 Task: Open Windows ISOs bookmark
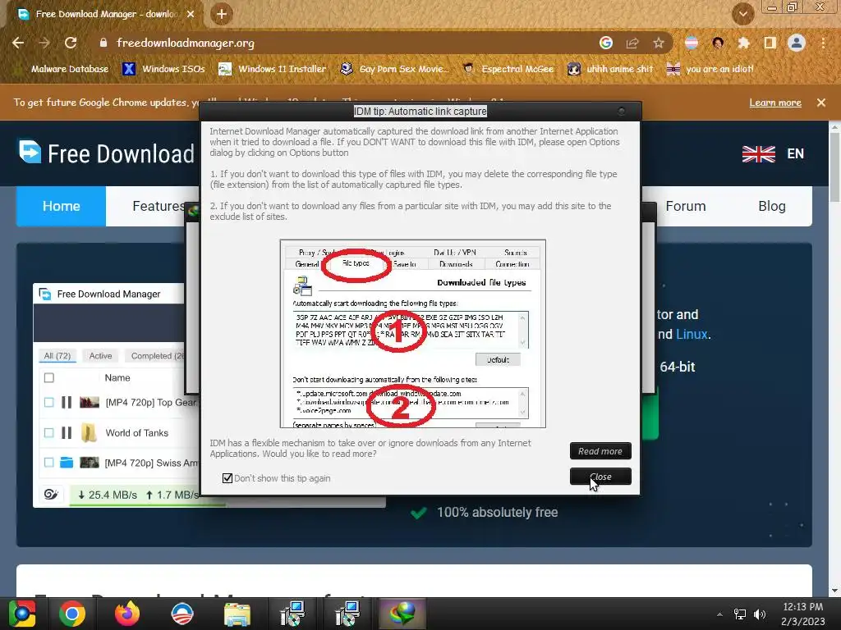tap(164, 69)
